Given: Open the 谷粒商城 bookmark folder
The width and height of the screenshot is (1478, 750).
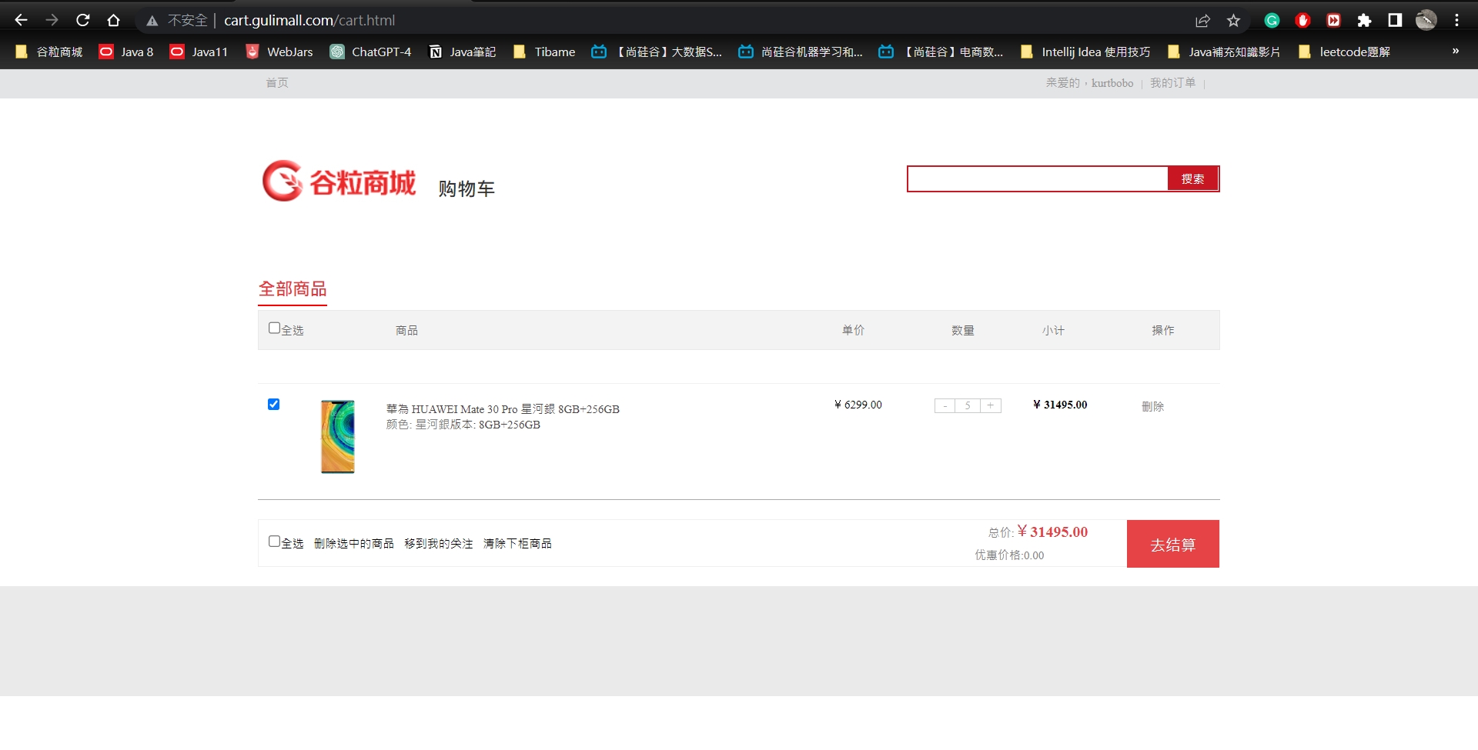Looking at the screenshot, I should click(48, 52).
